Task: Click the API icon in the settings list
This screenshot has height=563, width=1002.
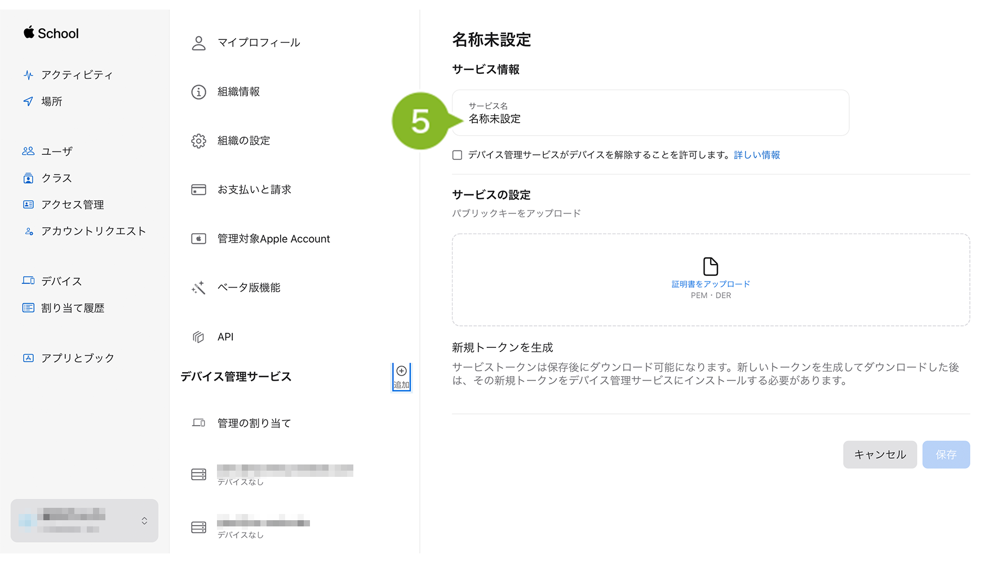Action: pos(198,337)
